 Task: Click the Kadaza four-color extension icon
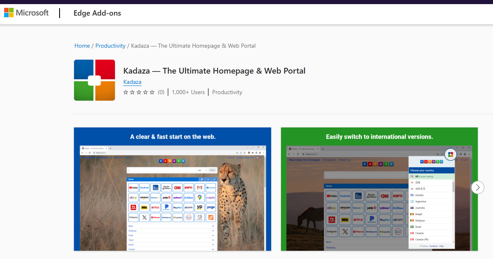(94, 80)
